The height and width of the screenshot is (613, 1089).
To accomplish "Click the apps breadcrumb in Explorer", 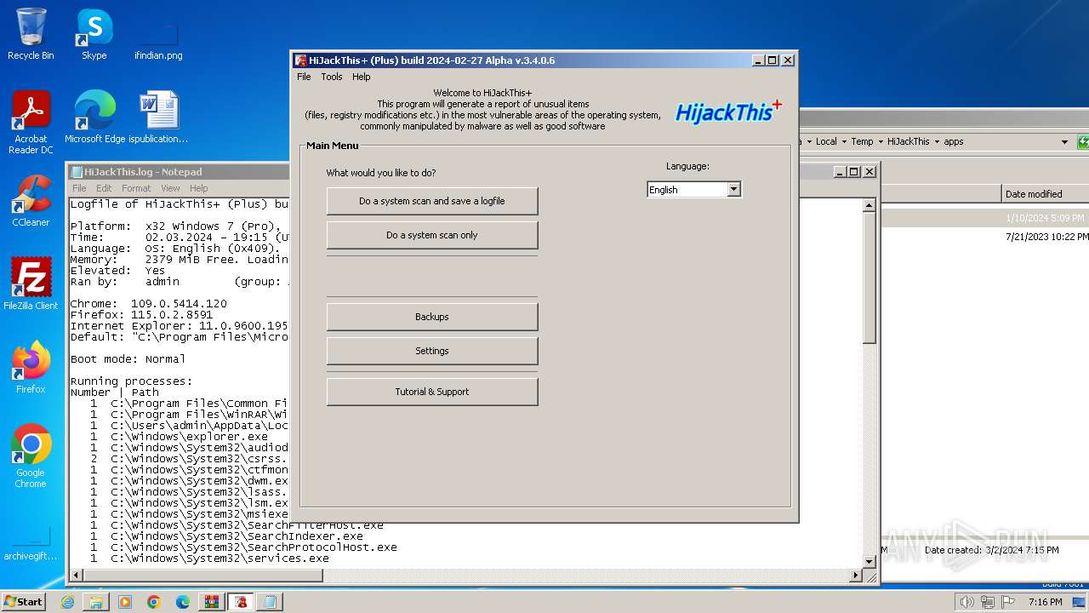I will (954, 142).
